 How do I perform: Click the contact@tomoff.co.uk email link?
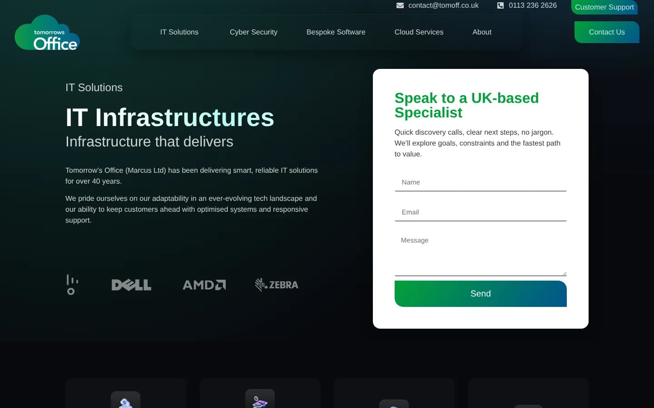[443, 5]
